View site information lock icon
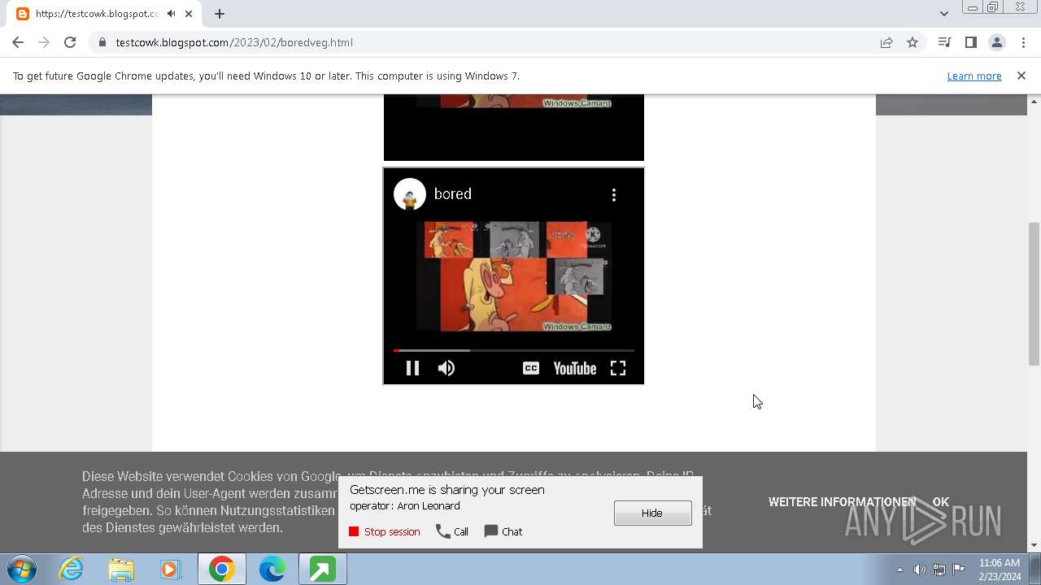1041x585 pixels. click(x=102, y=42)
